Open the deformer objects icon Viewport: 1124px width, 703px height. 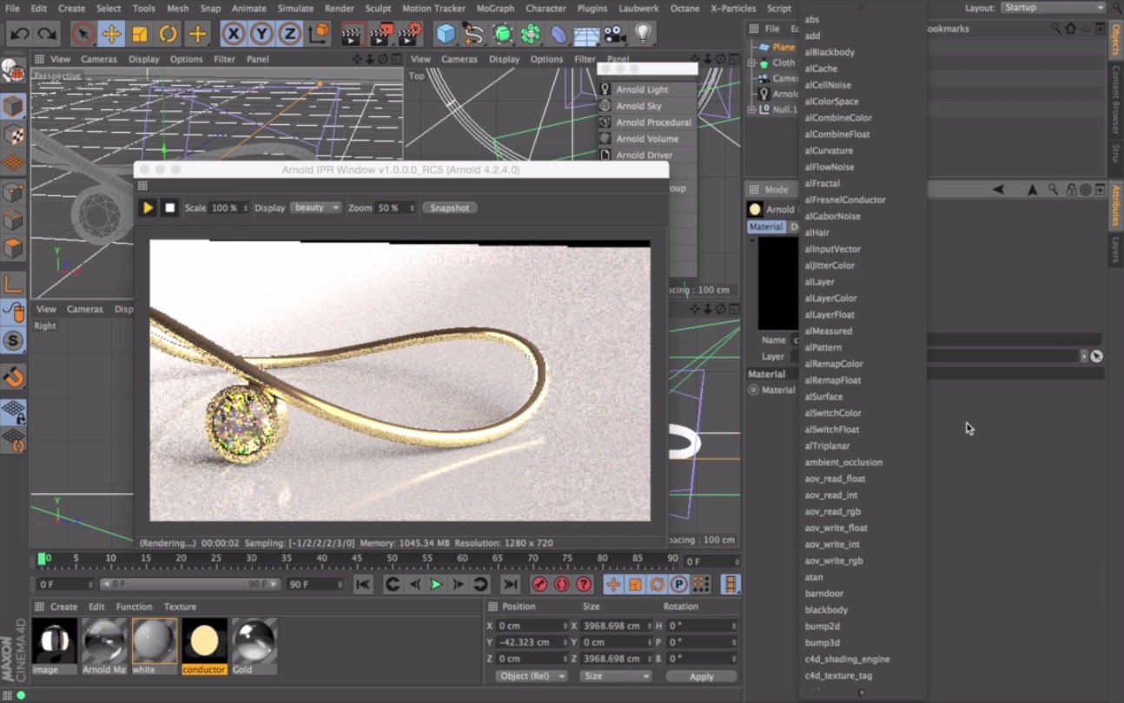point(559,35)
